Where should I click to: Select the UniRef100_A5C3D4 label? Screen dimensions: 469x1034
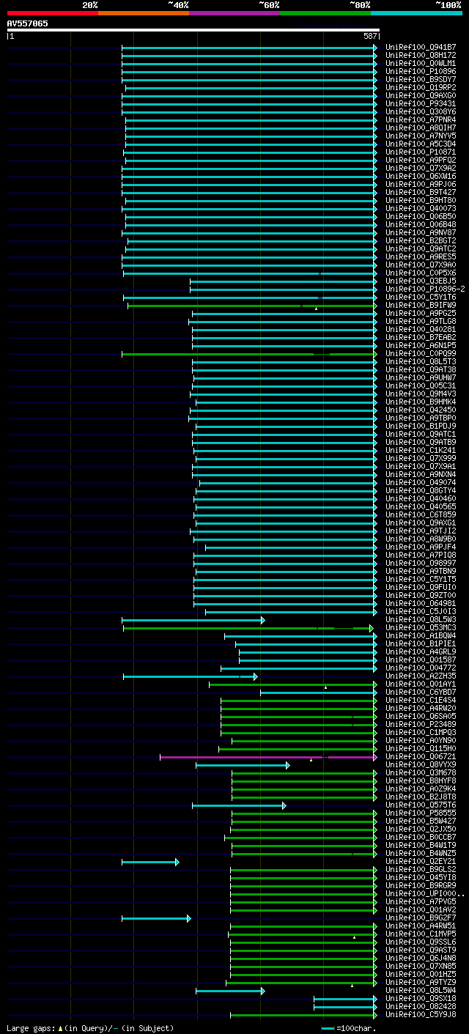click(421, 144)
